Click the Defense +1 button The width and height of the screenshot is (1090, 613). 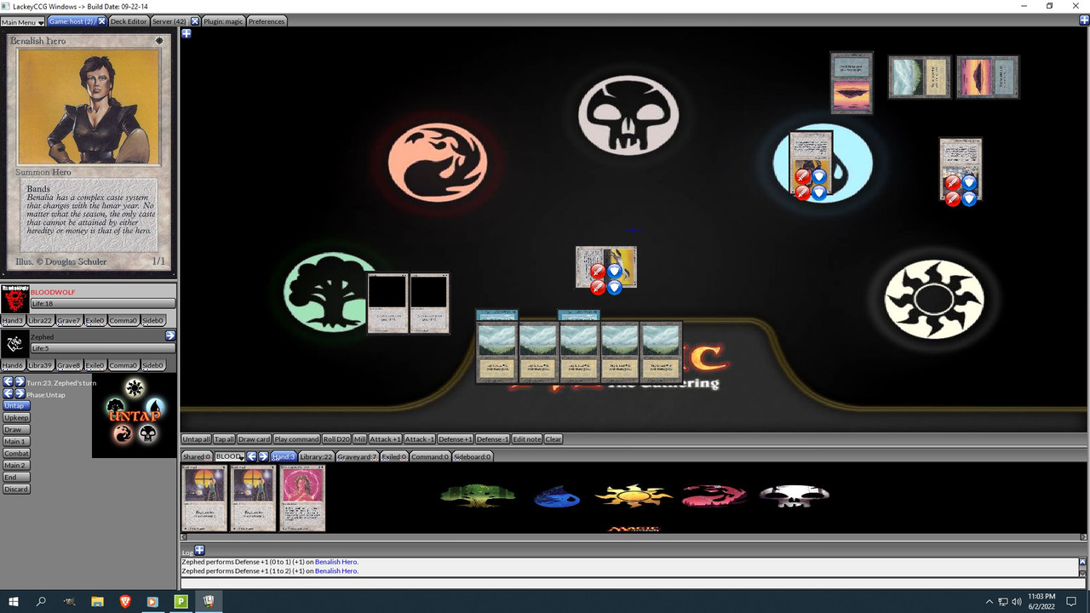(456, 439)
